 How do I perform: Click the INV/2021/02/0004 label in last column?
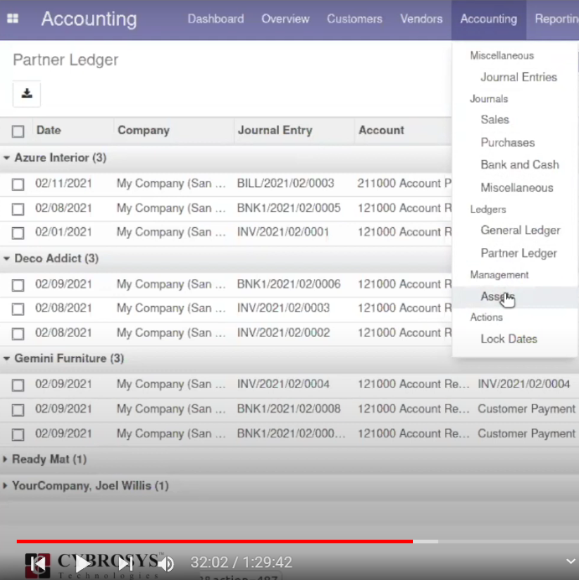524,384
